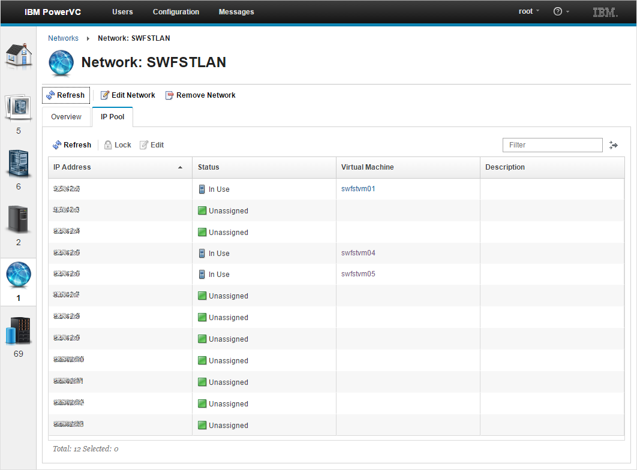Screen dimensions: 637x470
Task: Click Edit Network button
Action: click(x=128, y=95)
